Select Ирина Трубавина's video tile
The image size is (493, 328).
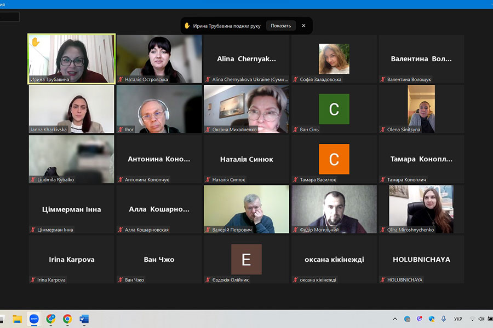point(72,58)
